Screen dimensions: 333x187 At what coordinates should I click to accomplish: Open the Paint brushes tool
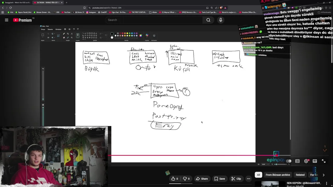pos(78,36)
